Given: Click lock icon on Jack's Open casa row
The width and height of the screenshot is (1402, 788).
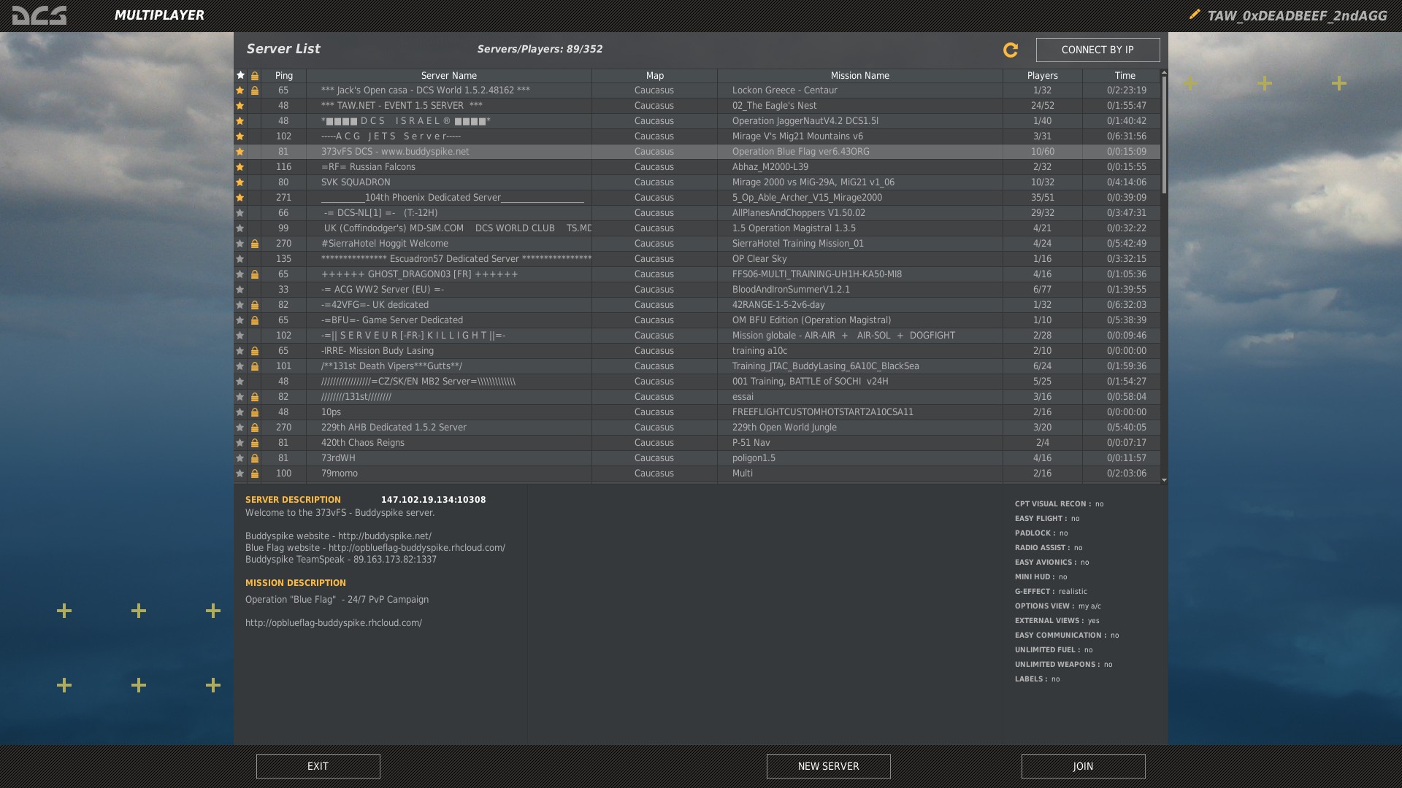Looking at the screenshot, I should (255, 90).
